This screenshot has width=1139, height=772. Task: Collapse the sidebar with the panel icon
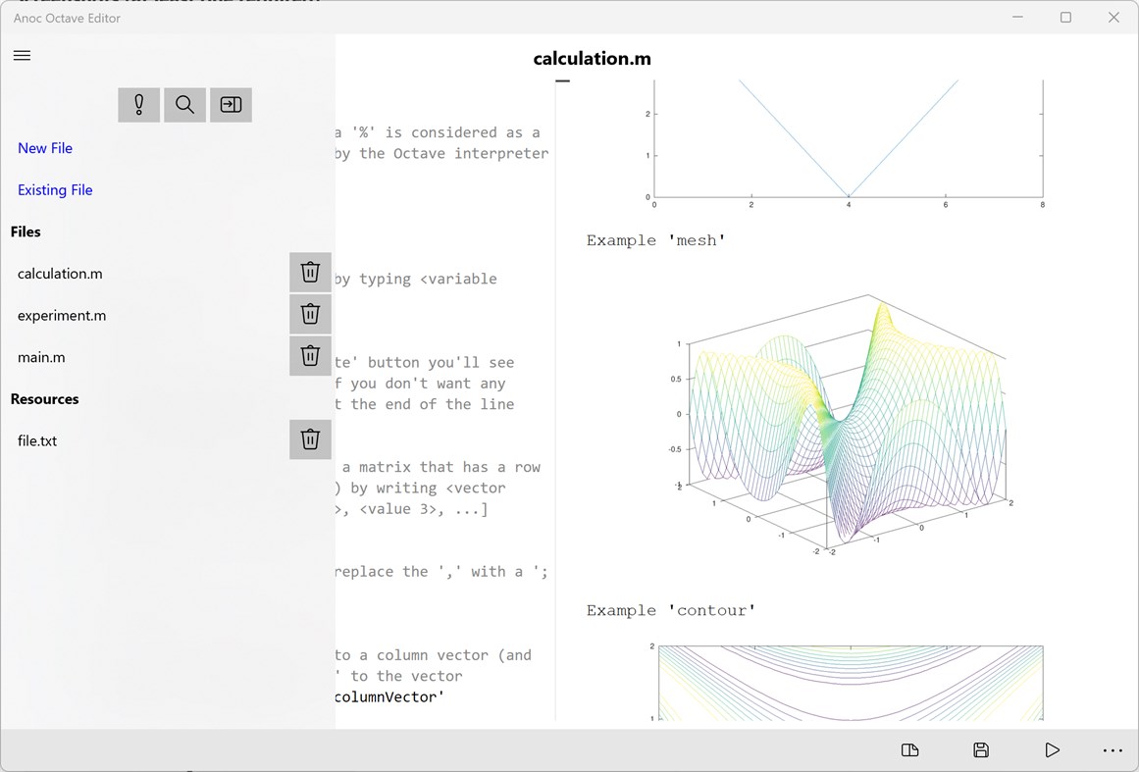pos(231,104)
